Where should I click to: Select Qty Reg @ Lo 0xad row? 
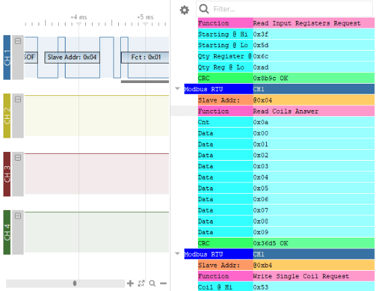286,67
